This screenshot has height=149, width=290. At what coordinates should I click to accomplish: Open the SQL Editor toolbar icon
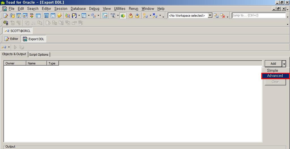[5, 16]
